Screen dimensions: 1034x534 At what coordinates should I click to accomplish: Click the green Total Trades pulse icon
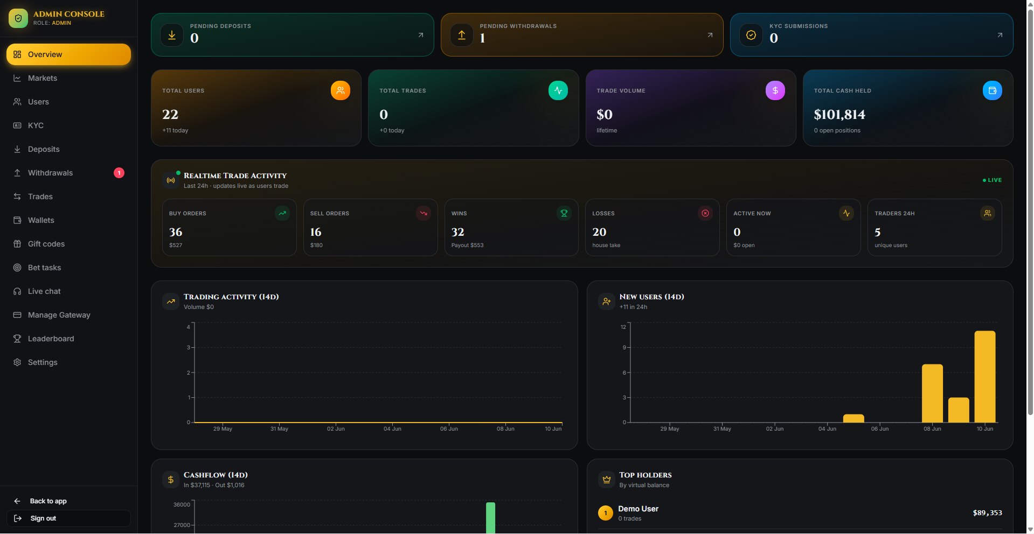click(x=558, y=90)
